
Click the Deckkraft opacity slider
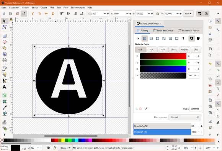(162, 132)
